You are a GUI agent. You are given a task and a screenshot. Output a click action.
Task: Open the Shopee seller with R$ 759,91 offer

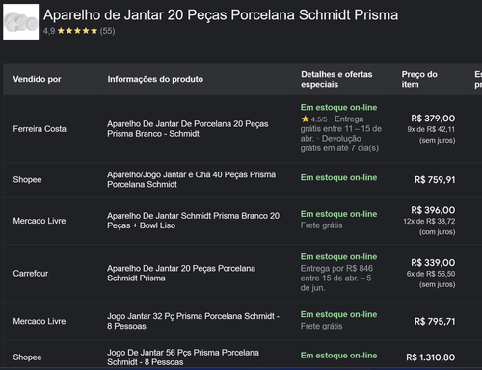click(x=27, y=179)
